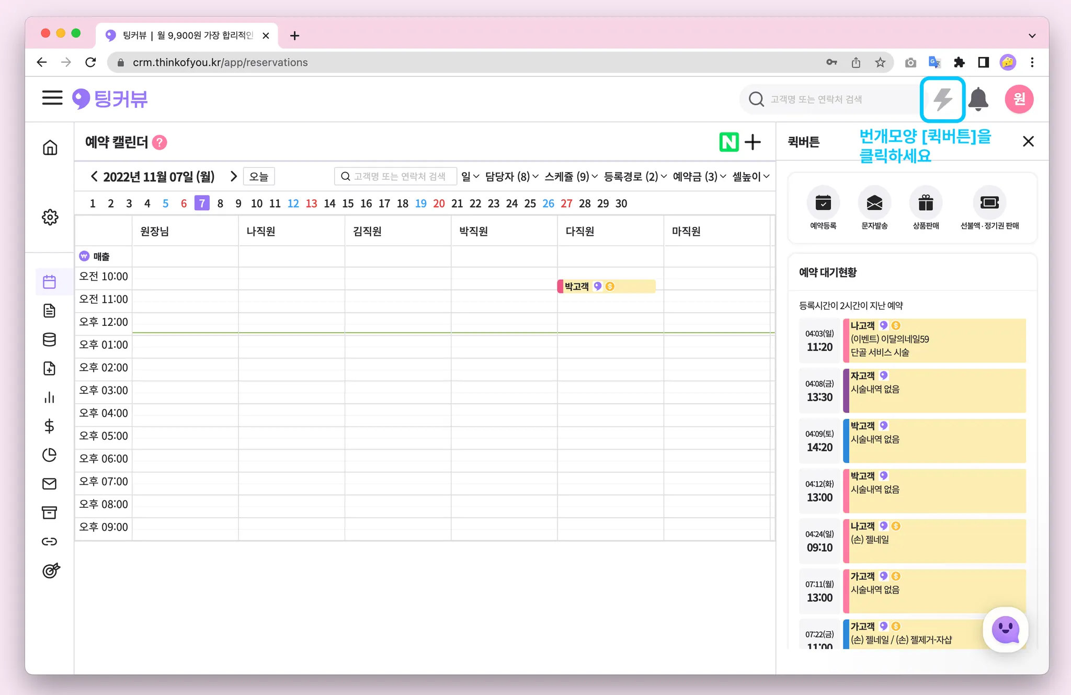1071x695 pixels.
Task: Expand the 스케쥴 (9) filter dropdown
Action: 571,177
